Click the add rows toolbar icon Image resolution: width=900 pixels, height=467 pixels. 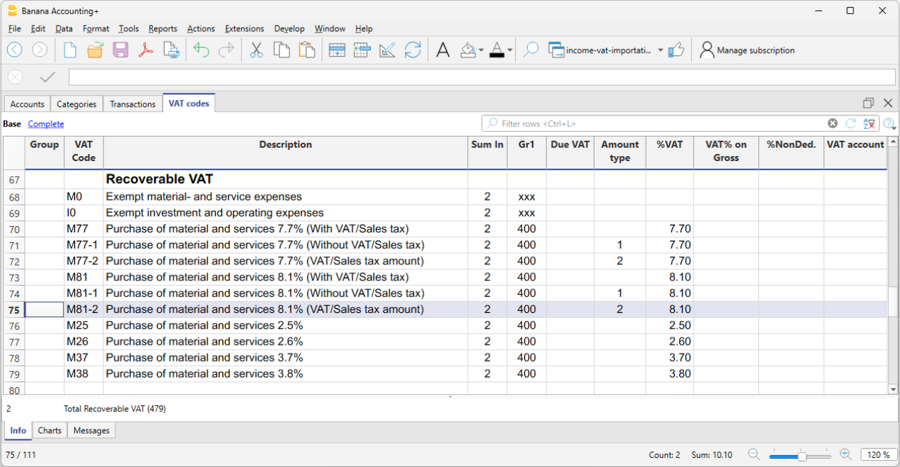click(362, 50)
